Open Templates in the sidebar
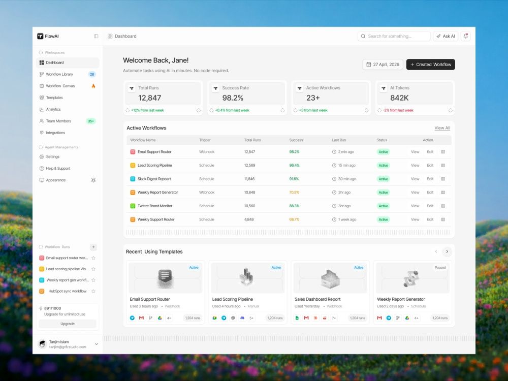 coord(68,98)
